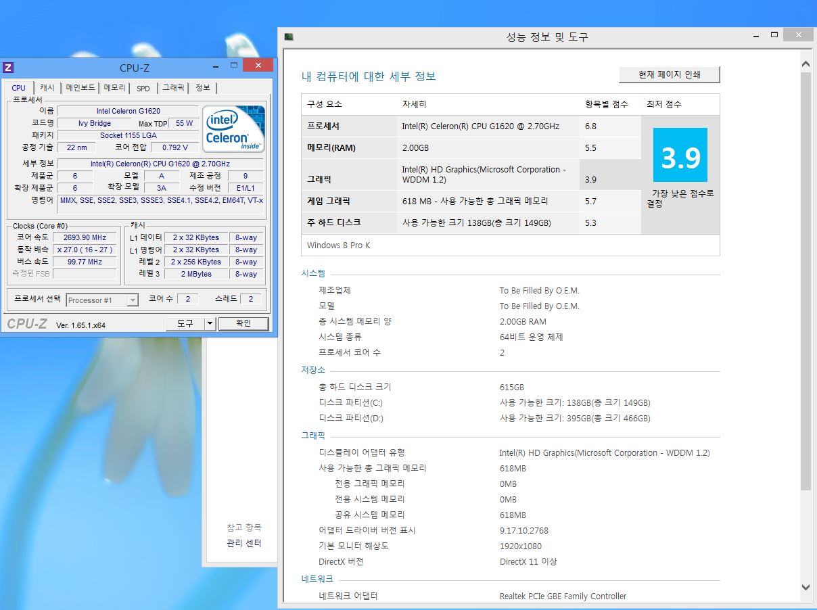Click the 도구 button in CPU-Z
The height and width of the screenshot is (610, 817).
(185, 324)
